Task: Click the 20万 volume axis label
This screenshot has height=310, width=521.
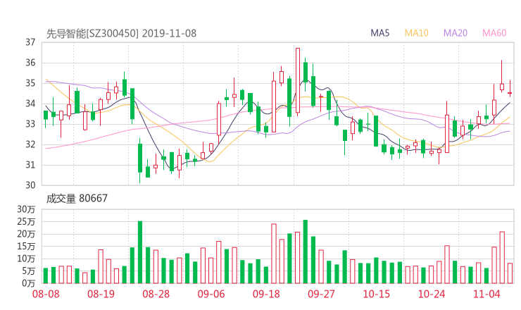Action: point(26,234)
